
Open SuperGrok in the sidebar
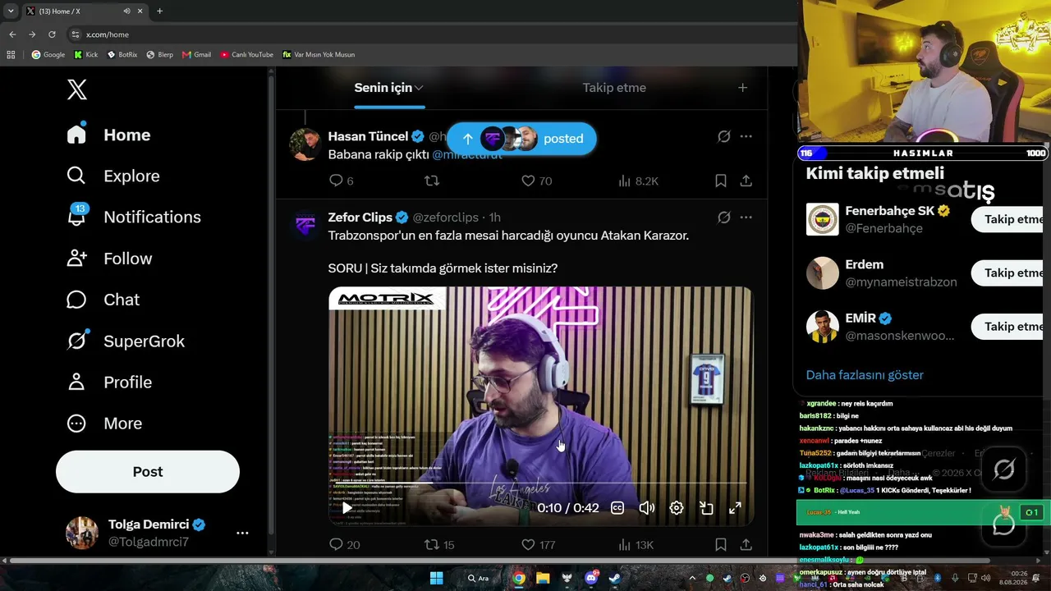pos(126,341)
